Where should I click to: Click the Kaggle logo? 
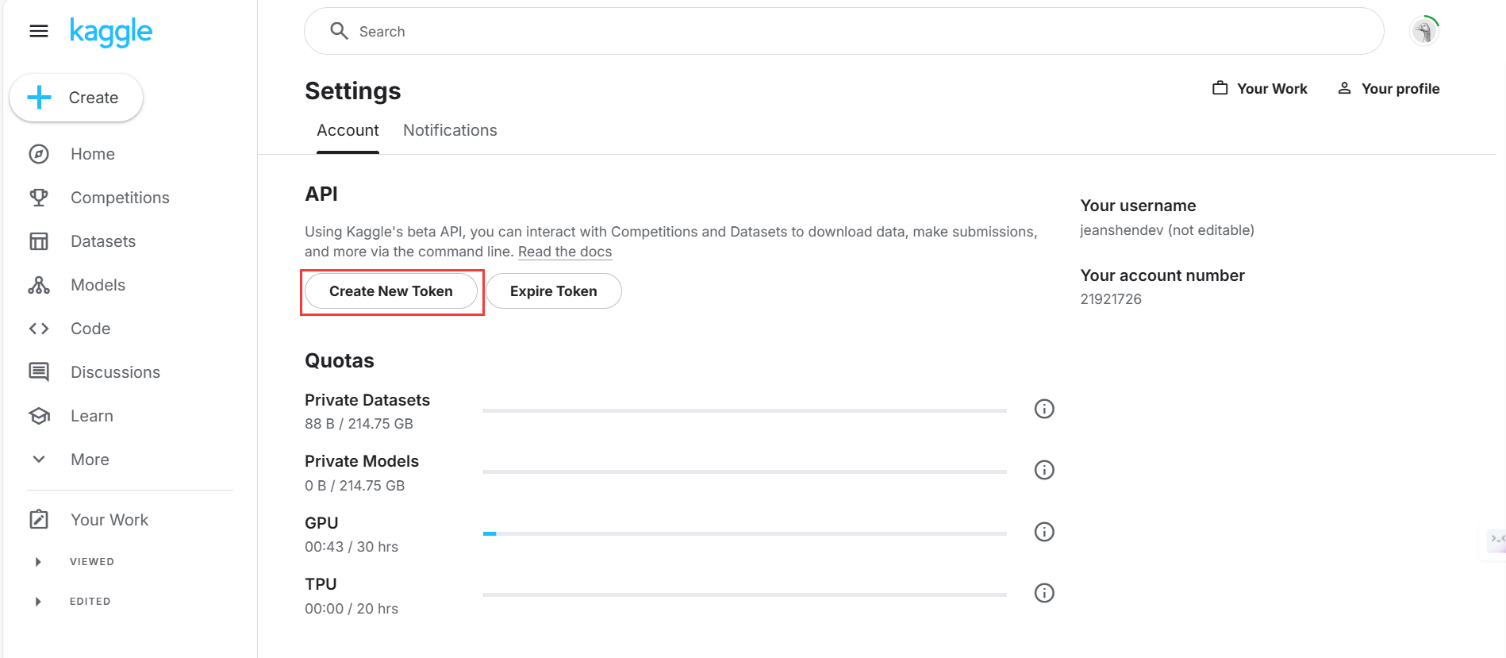[x=111, y=32]
